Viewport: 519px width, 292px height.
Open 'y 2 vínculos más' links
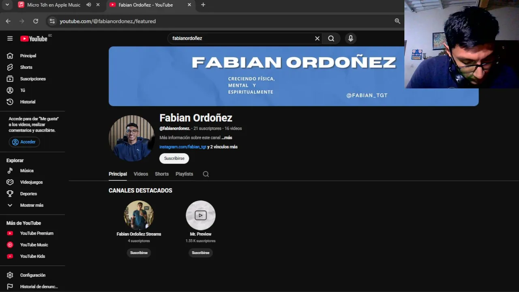(x=223, y=147)
